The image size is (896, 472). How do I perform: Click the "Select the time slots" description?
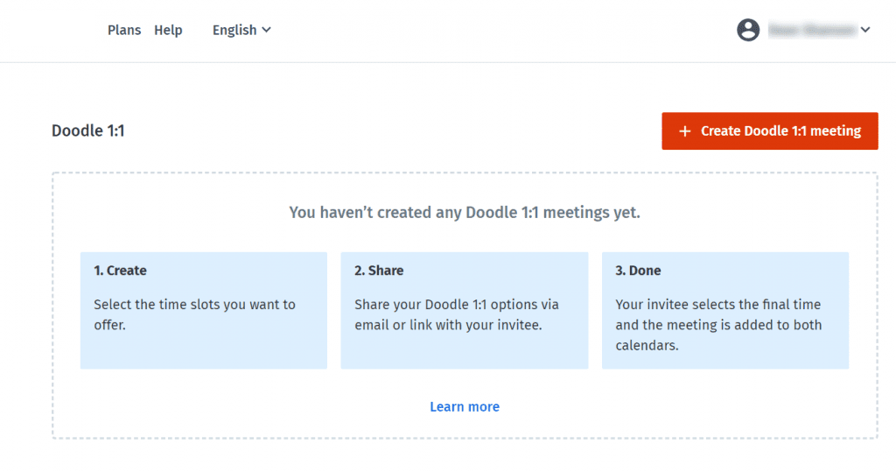(194, 314)
